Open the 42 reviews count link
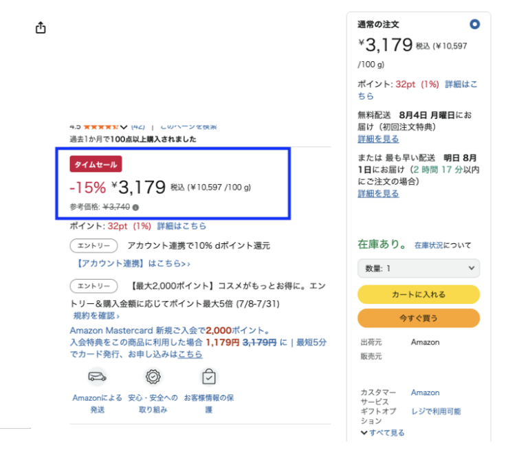The height and width of the screenshot is (455, 528). 137,126
